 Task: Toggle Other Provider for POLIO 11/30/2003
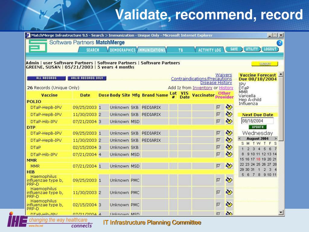coord(218,114)
